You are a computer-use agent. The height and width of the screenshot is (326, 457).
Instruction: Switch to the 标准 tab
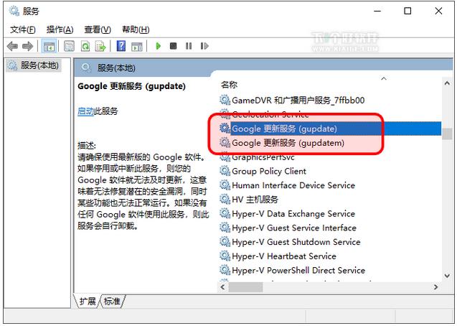[112, 301]
